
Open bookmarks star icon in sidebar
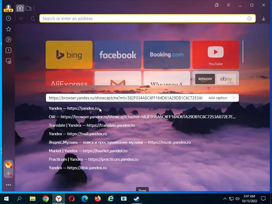(8, 29)
